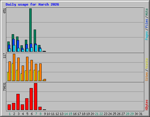150x117 pixels.
Task: Click day 14 on the date axis
Action: (x=66, y=114)
